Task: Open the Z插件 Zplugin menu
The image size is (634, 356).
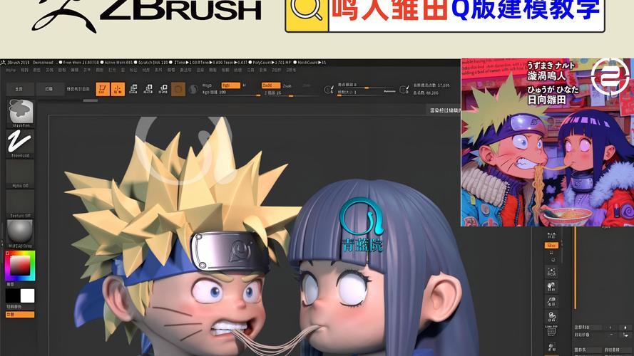Action: coord(277,70)
